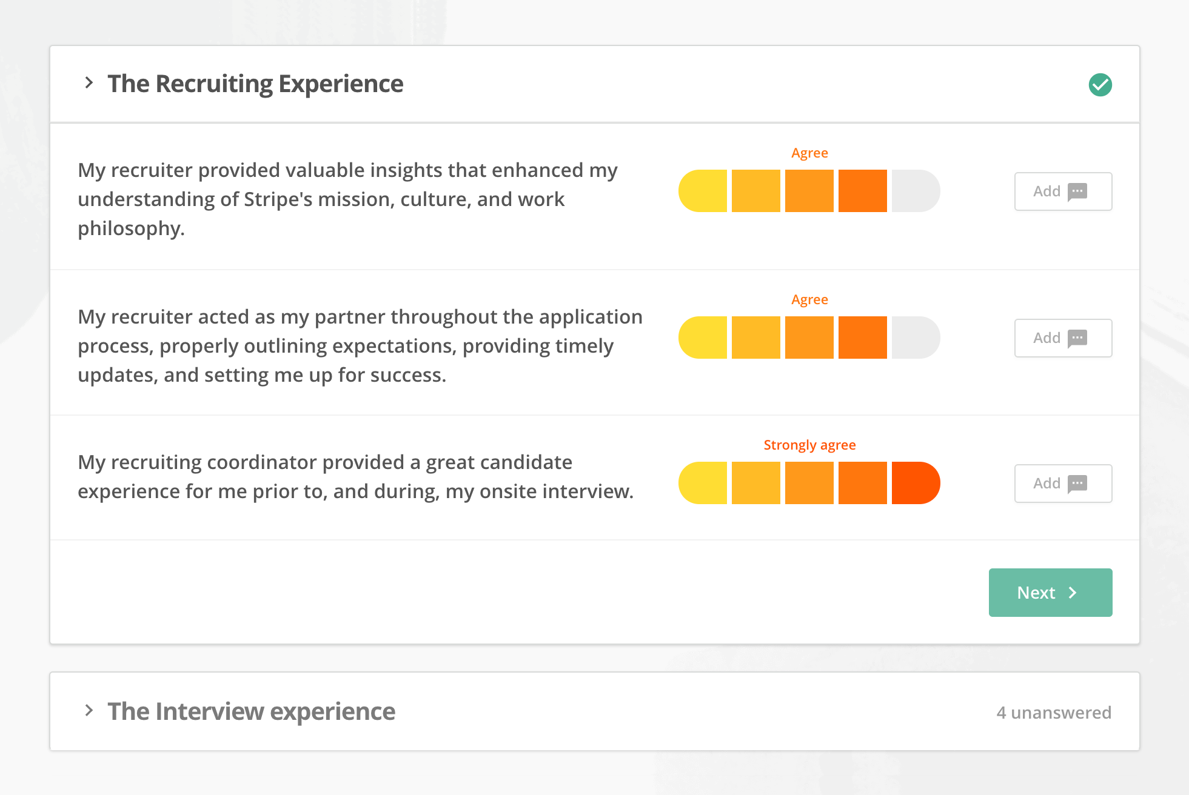Open The Interview experience section title
The width and height of the screenshot is (1189, 795).
point(251,711)
